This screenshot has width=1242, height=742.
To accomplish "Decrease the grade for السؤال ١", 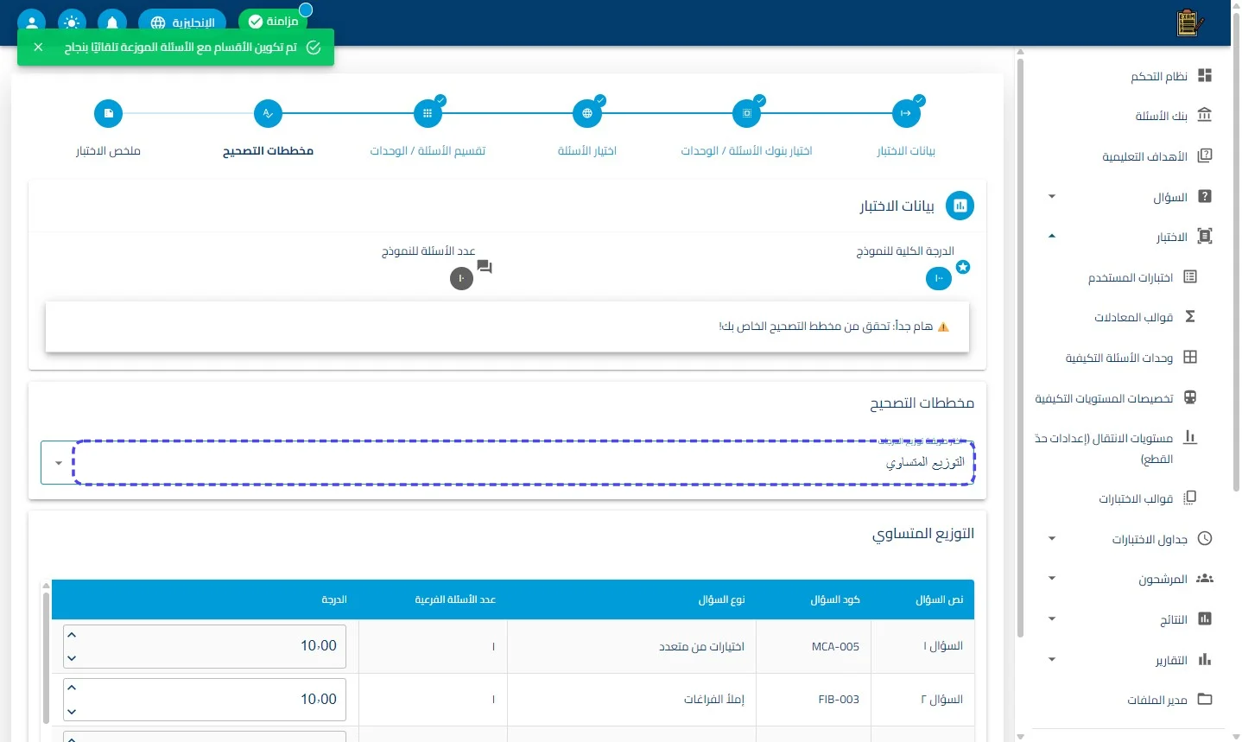I will coord(72,658).
